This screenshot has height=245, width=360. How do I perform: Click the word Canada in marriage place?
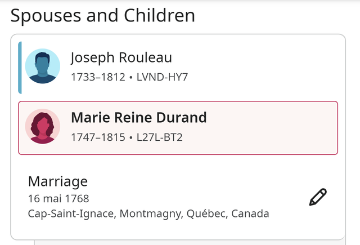(250, 213)
